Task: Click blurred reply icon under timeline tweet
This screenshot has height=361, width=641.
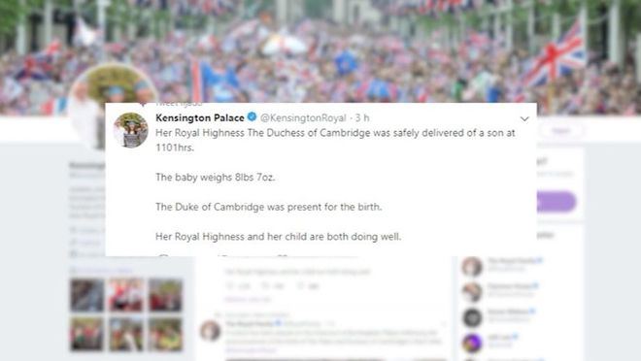Action: click(230, 286)
